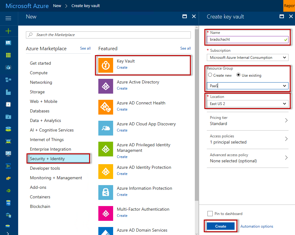This screenshot has height=235, width=295.
Task: Select the Create new radio button
Action: click(210, 75)
